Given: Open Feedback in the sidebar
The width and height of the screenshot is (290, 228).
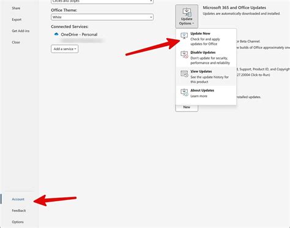Looking at the screenshot, I should click(x=19, y=210).
